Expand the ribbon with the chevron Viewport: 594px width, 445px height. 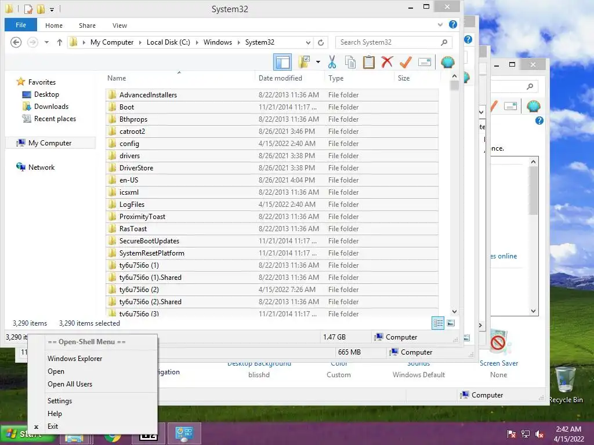click(440, 25)
